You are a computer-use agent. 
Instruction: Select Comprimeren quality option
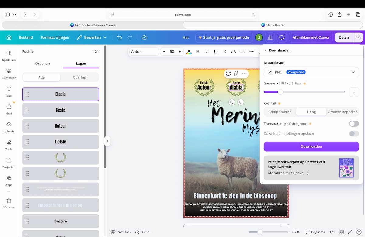coord(280,112)
